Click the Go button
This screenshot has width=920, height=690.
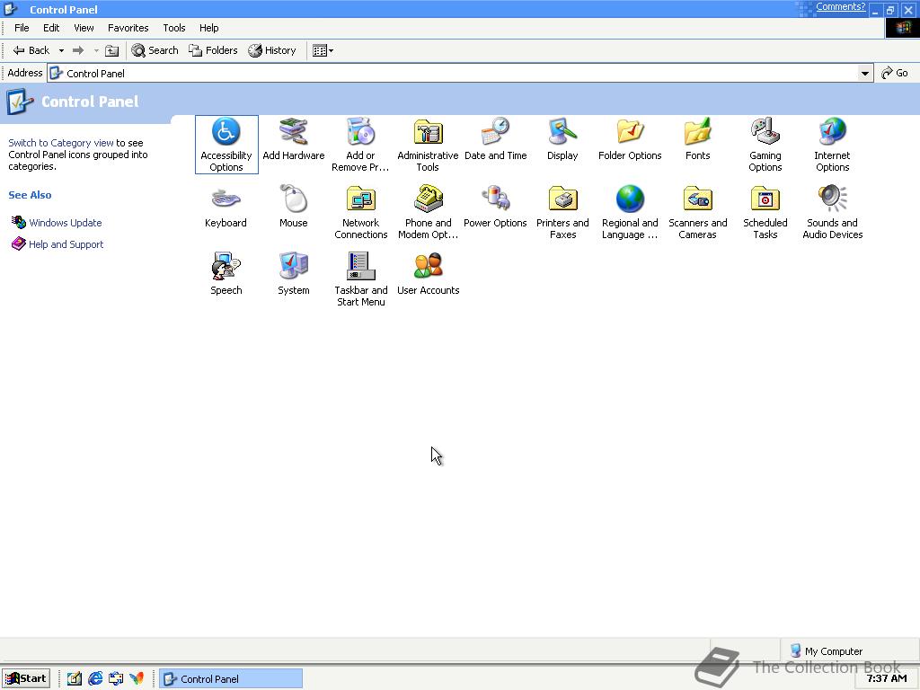tap(895, 73)
